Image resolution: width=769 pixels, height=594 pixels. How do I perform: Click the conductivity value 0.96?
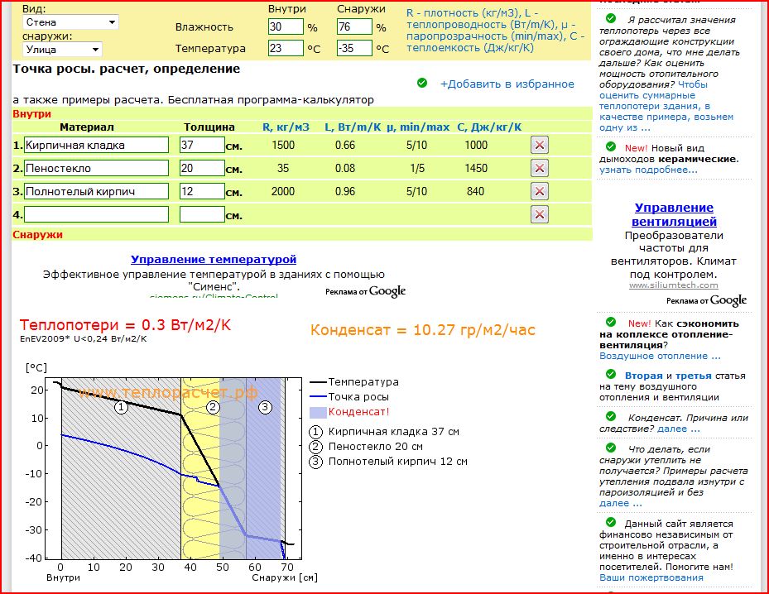(345, 191)
